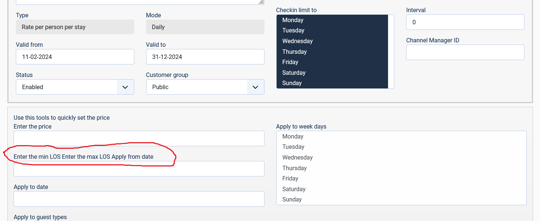Click the Mode field showing Daily
This screenshot has height=221, width=540.
coord(205,27)
